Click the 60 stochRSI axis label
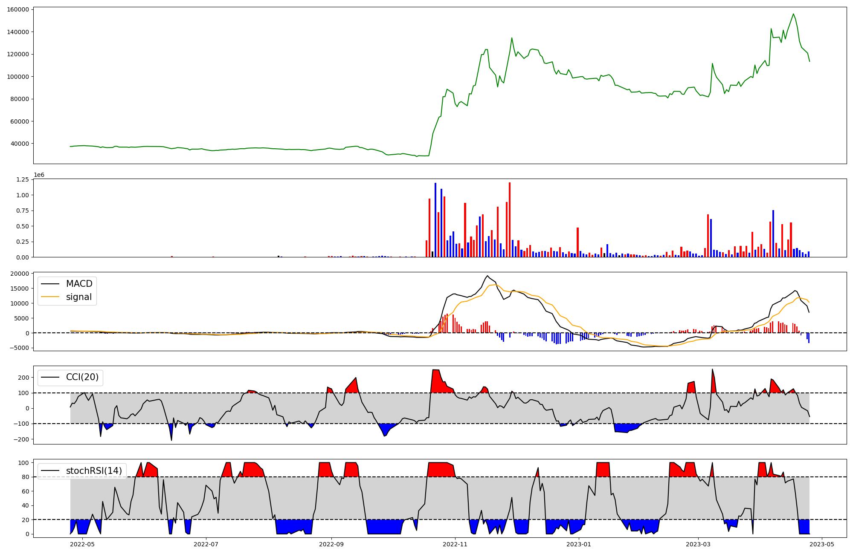Screen dimensions: 853x554 [26, 491]
